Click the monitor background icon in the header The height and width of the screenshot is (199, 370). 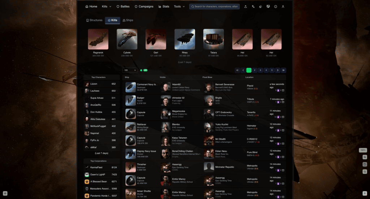pyautogui.click(x=268, y=7)
